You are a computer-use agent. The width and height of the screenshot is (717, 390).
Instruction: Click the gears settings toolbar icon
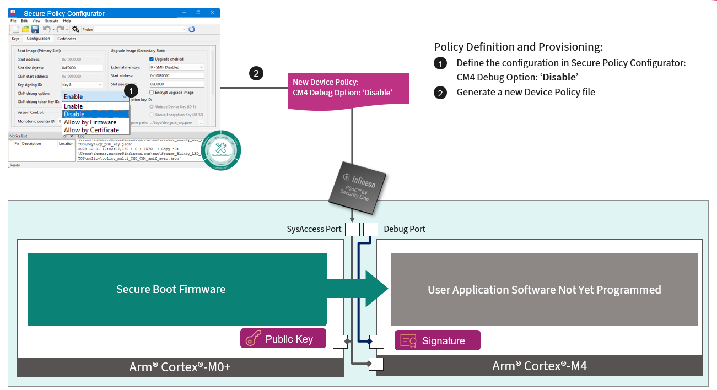tap(76, 29)
